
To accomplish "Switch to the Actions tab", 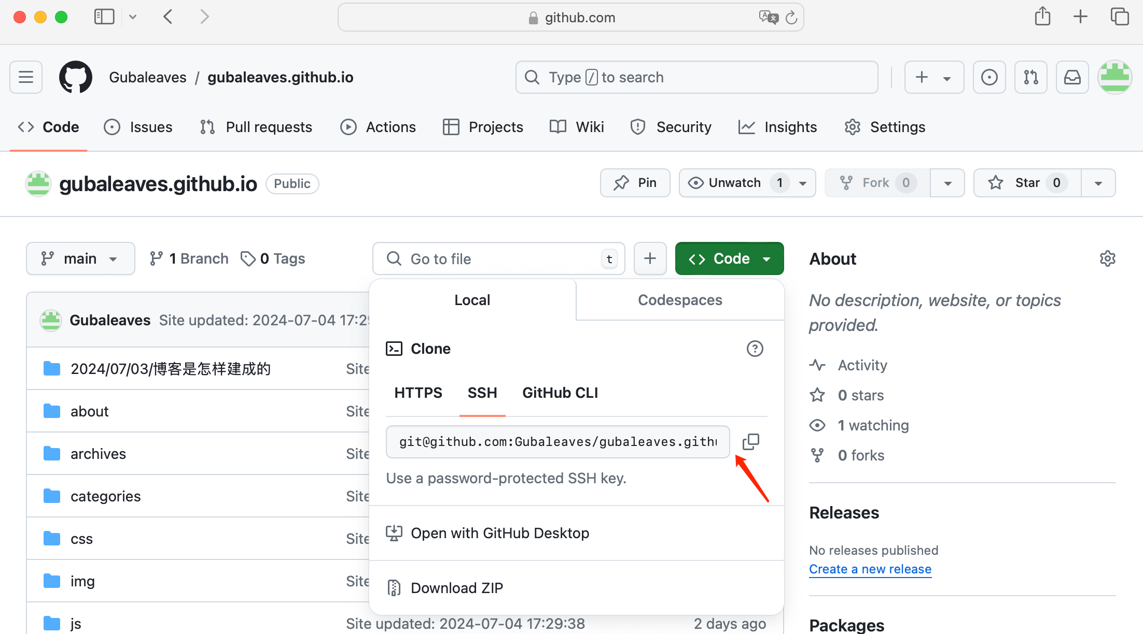I will (378, 127).
